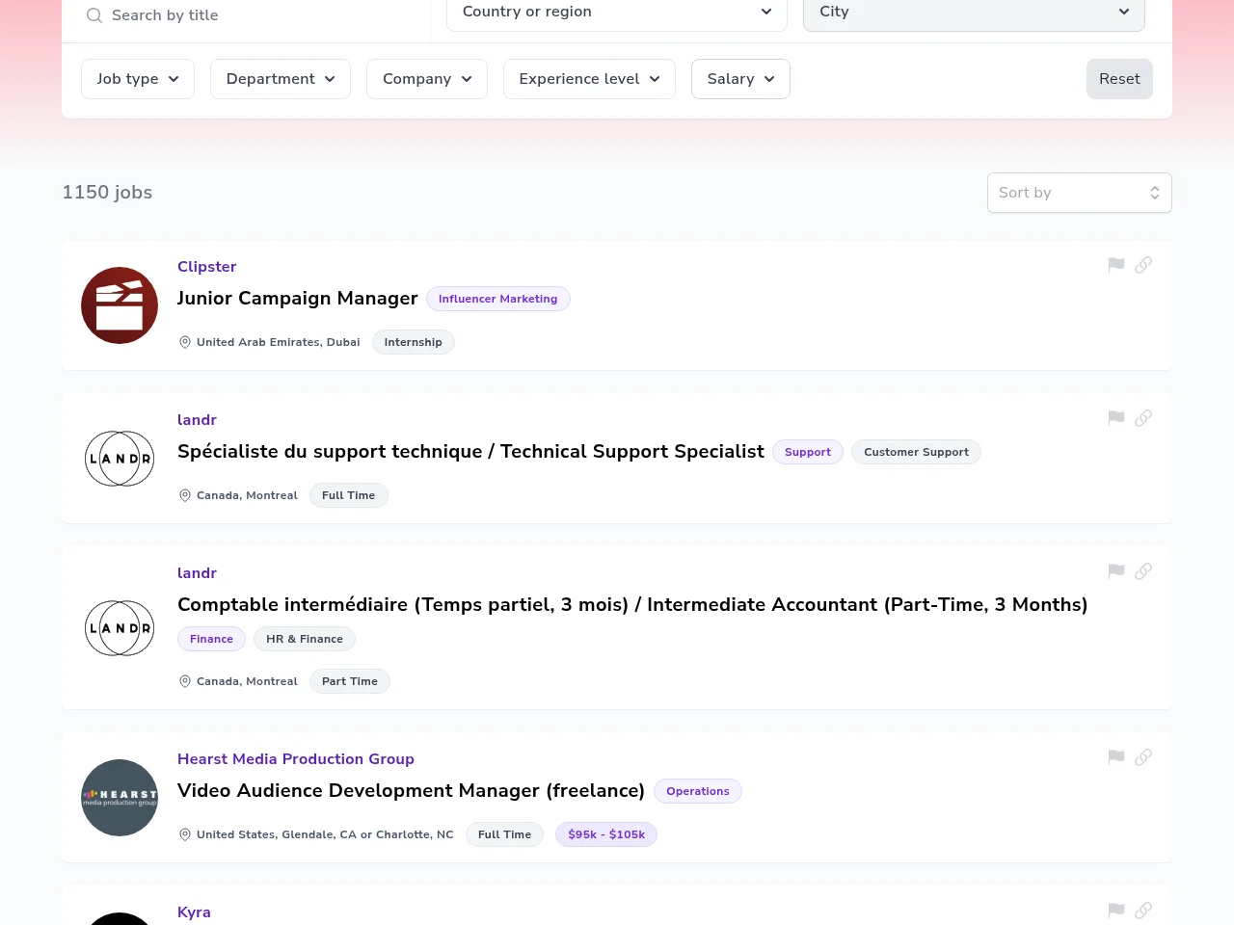Open Video Audience Development Manager posting
Screen dimensions: 1234x925
coord(411,791)
